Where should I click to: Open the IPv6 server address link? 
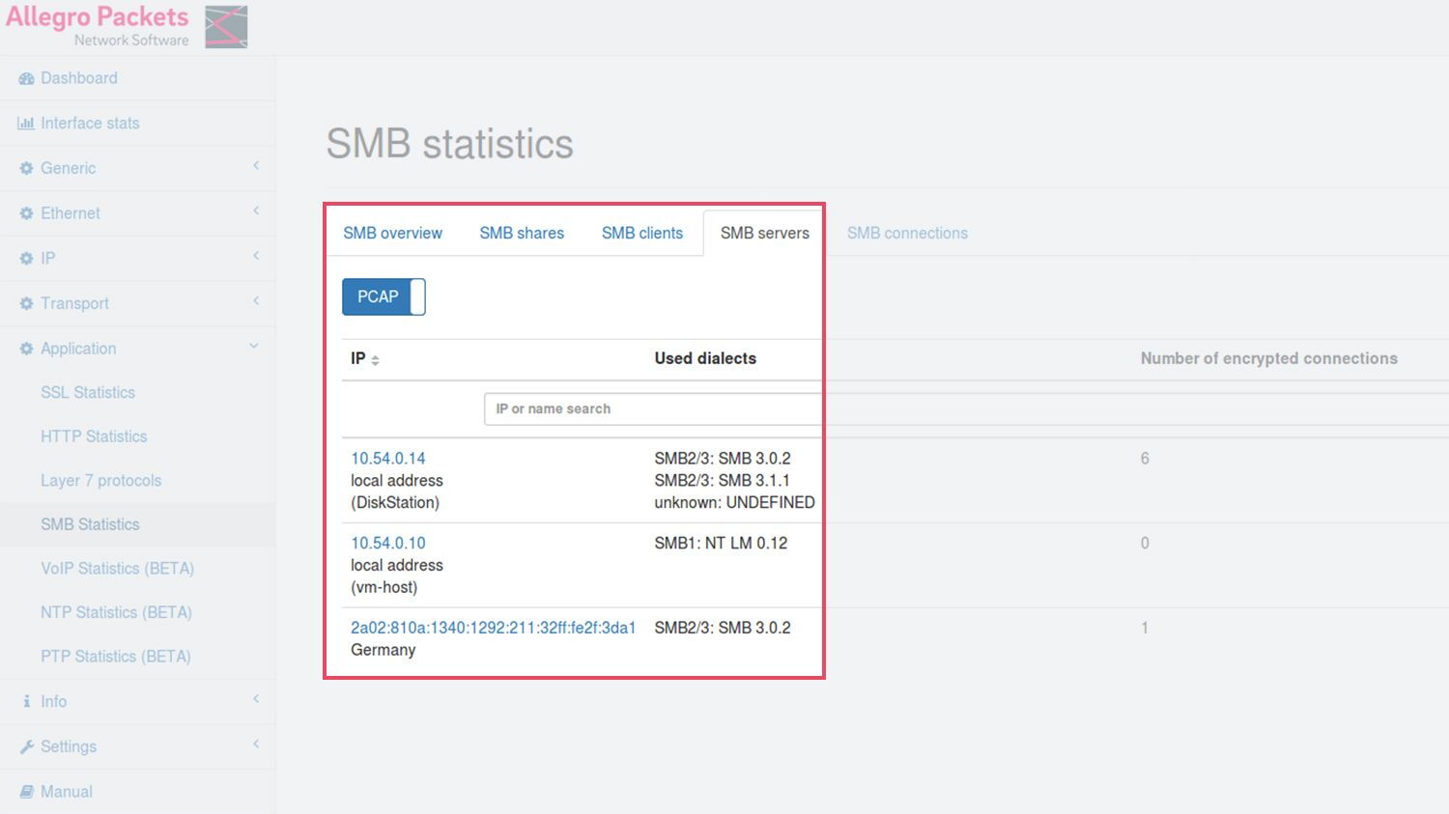493,628
